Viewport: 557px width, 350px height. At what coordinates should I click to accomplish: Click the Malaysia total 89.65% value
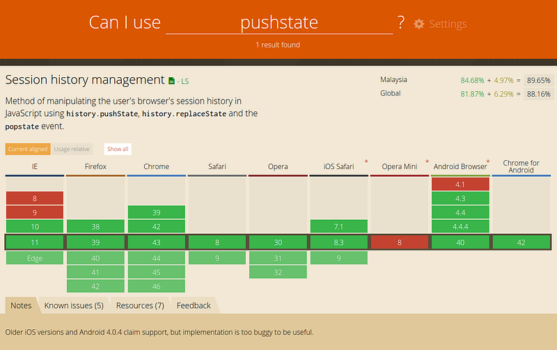538,80
